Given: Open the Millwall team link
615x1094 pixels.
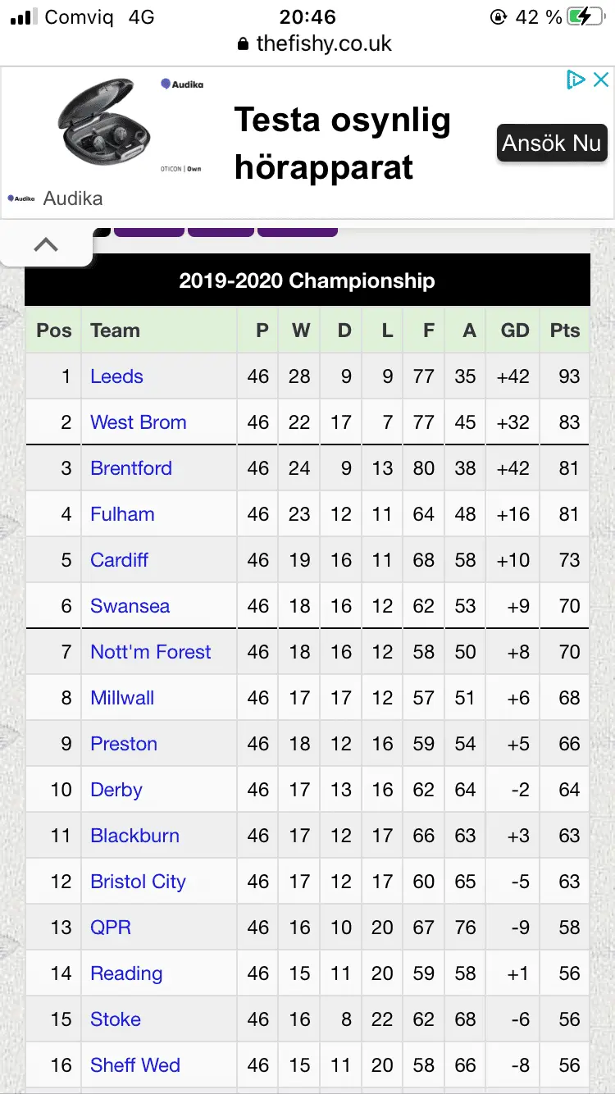Looking at the screenshot, I should point(122,698).
